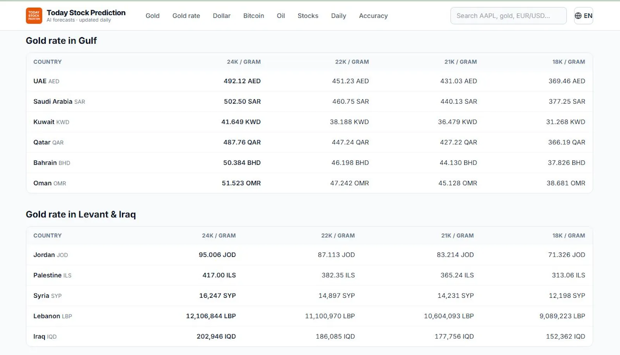The image size is (620, 355).
Task: Select the 202,946 IQD price cell
Action: pos(216,337)
